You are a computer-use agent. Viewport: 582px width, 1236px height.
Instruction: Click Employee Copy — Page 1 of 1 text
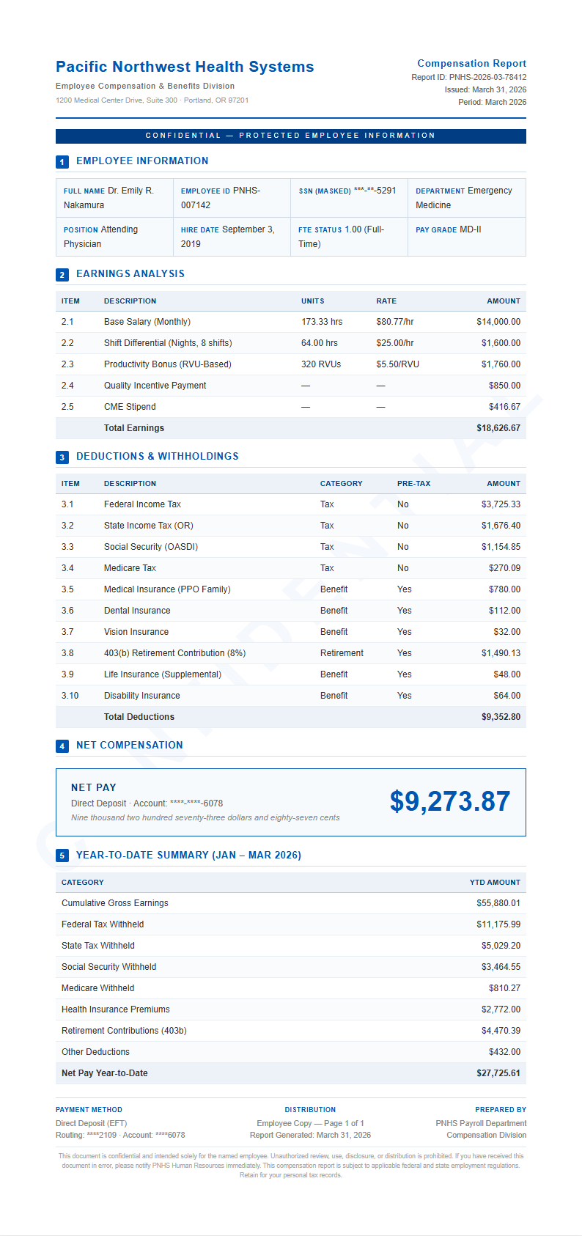(x=310, y=1123)
